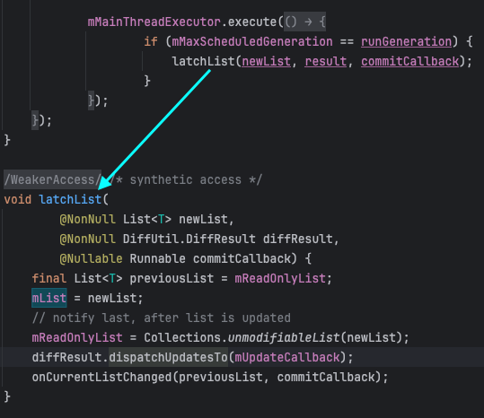Click DiffUtil.DiffResult parameter type

189,239
